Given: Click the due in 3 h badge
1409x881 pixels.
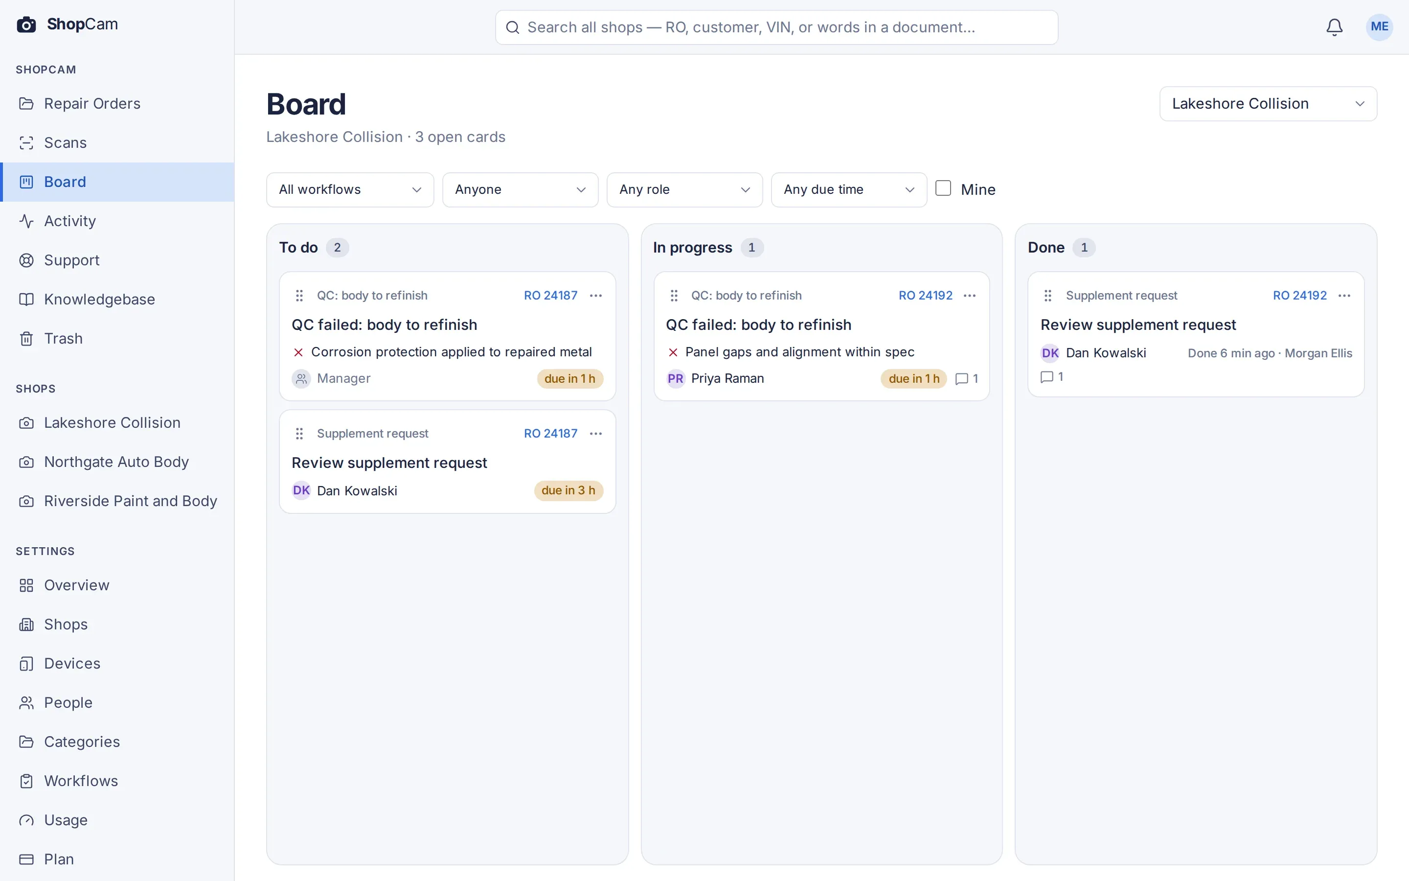Looking at the screenshot, I should coord(568,490).
